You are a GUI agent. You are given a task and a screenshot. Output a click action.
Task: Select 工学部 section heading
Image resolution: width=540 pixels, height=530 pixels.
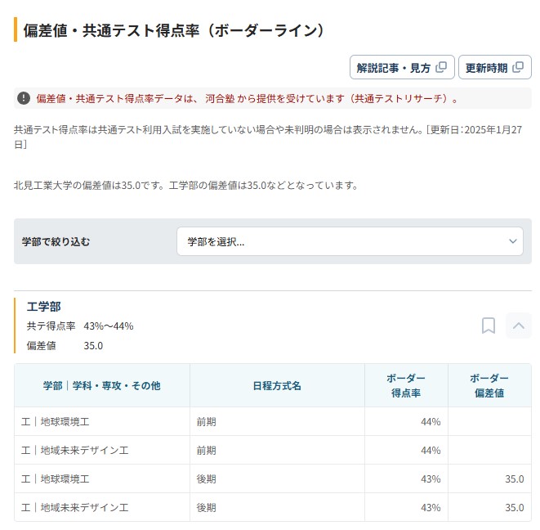point(44,307)
